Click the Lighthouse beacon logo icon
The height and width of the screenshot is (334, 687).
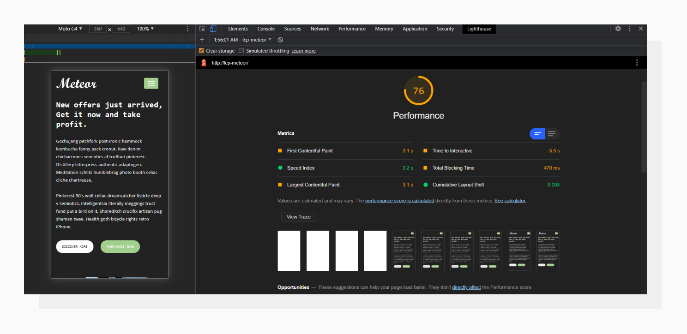coord(203,63)
